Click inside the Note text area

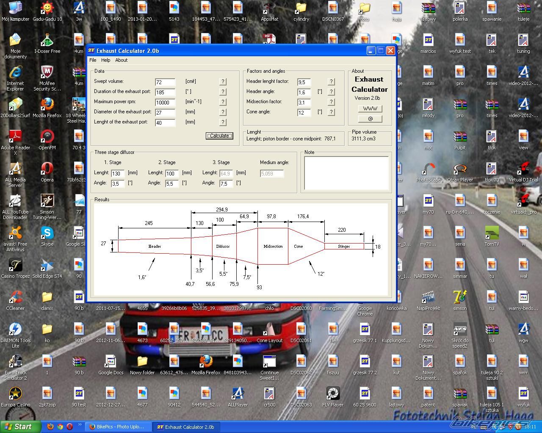point(346,173)
